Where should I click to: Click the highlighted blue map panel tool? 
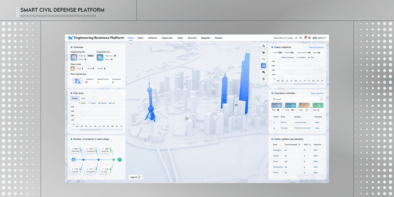[263, 66]
